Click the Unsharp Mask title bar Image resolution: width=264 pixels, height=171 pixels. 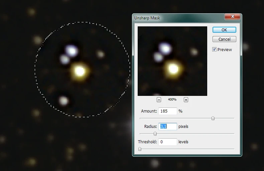click(x=177, y=18)
